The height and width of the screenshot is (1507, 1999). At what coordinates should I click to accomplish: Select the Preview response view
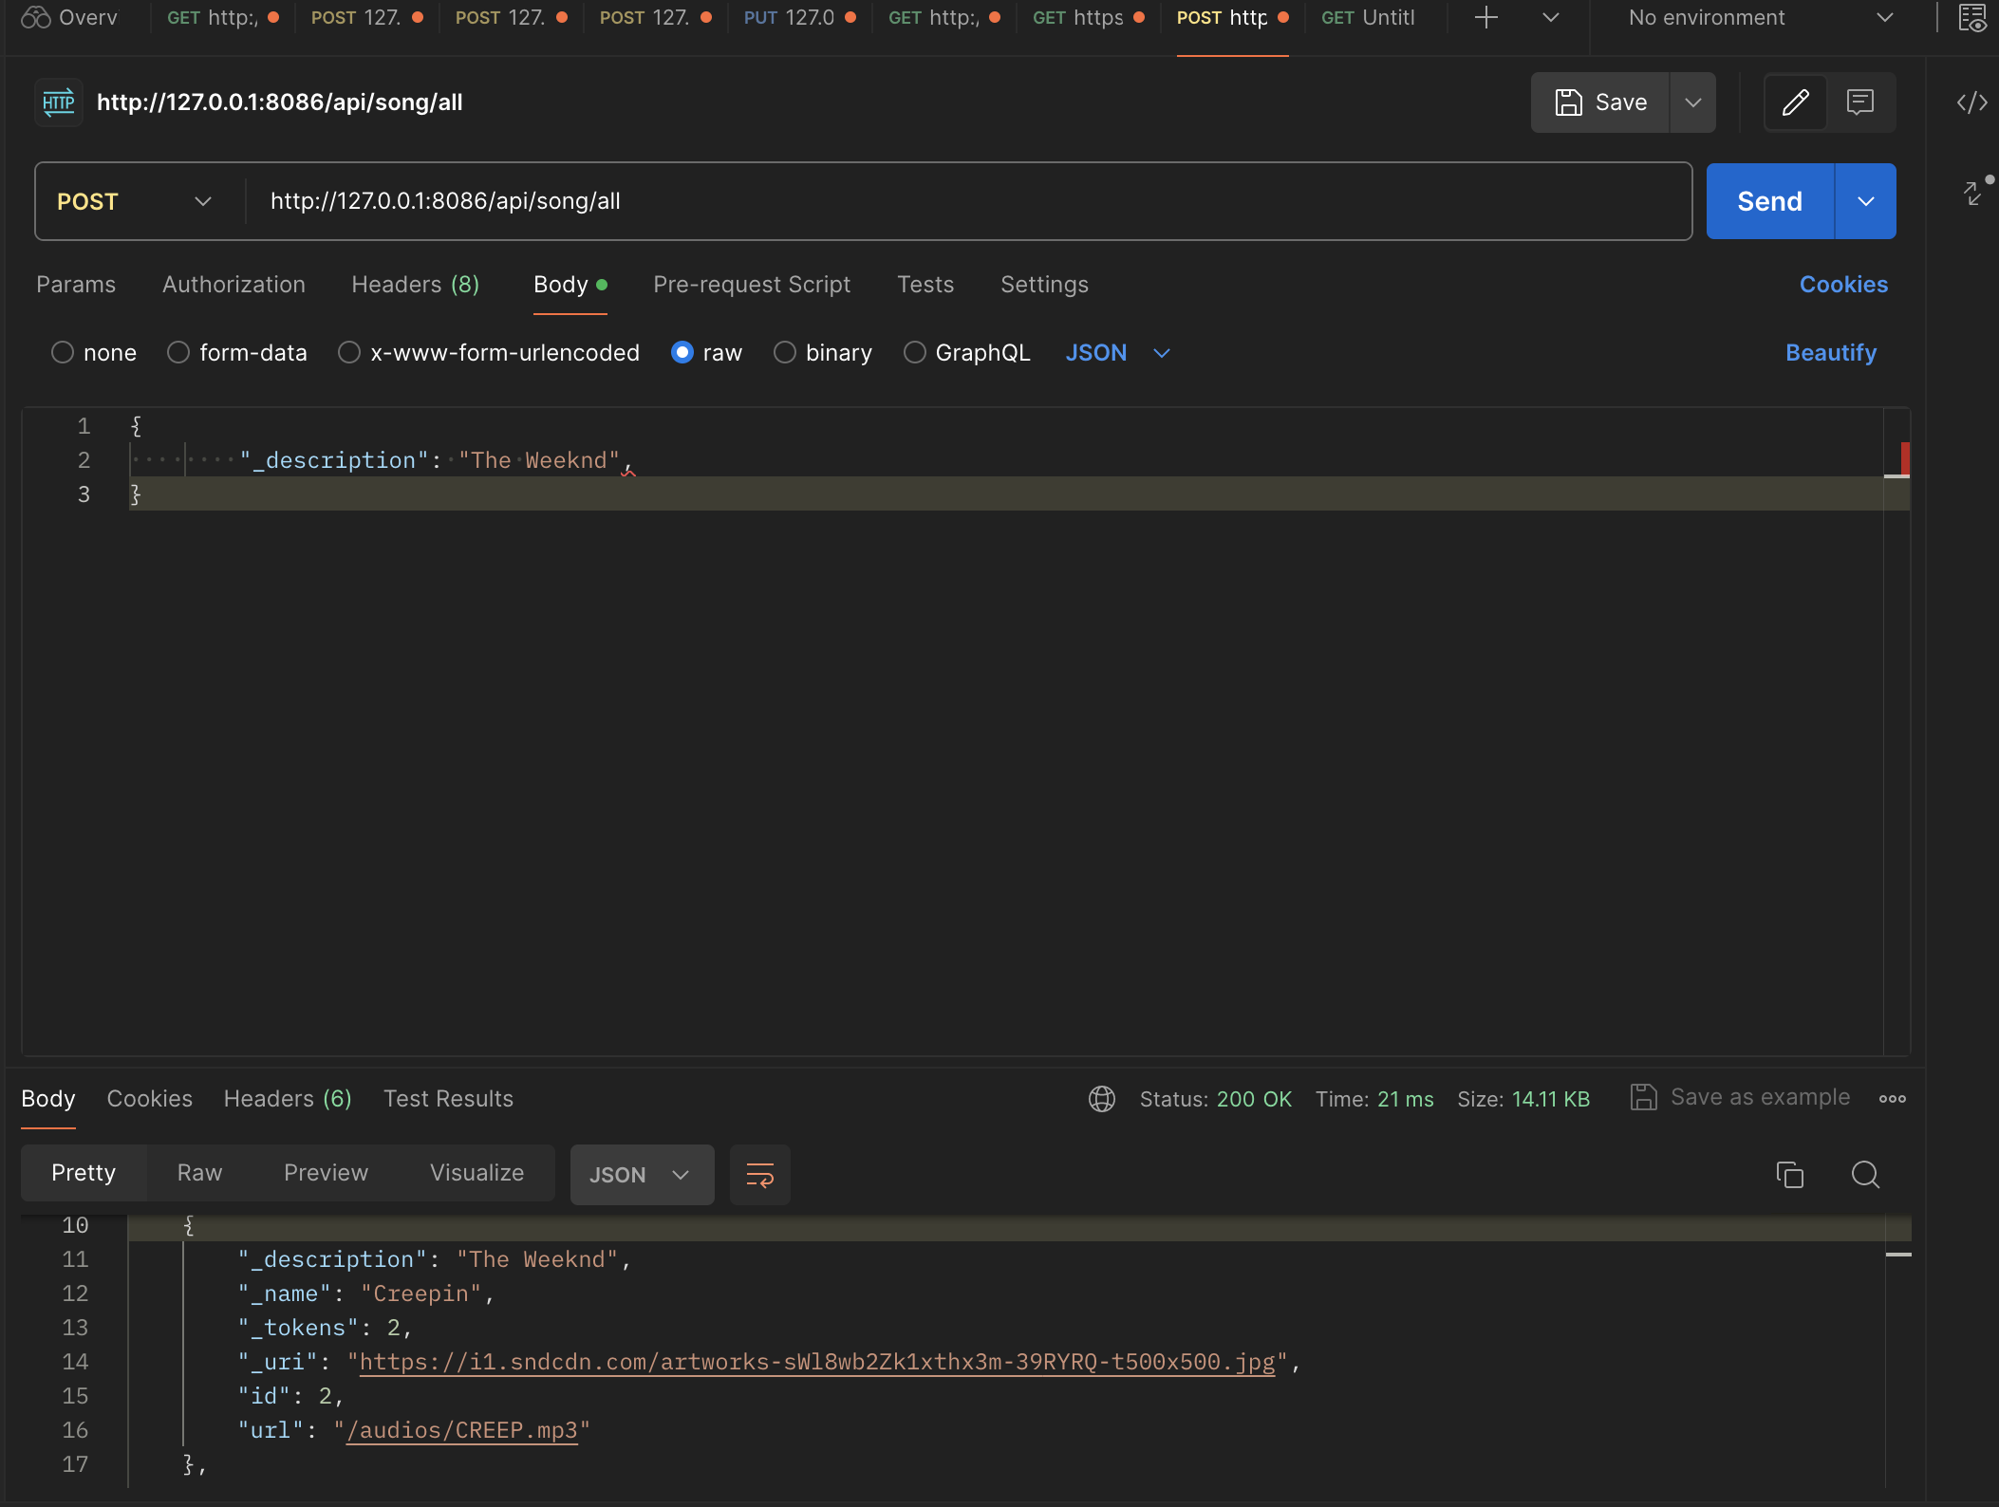tap(326, 1173)
